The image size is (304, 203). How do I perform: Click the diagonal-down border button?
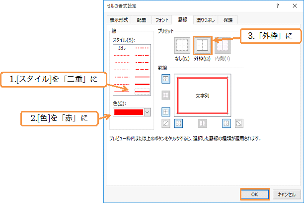coord(239,123)
